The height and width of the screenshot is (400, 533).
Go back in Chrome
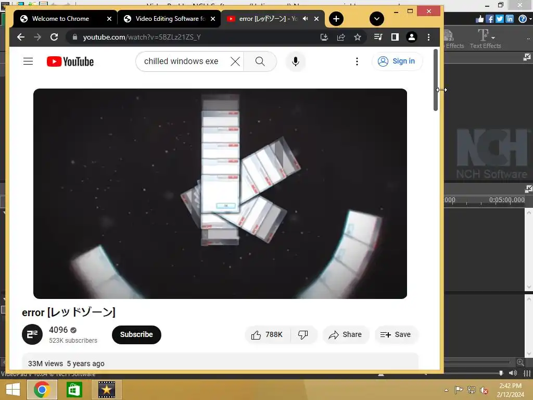21,37
